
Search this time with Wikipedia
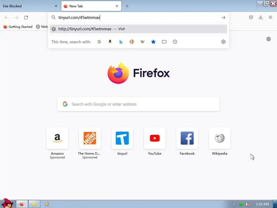[142, 42]
